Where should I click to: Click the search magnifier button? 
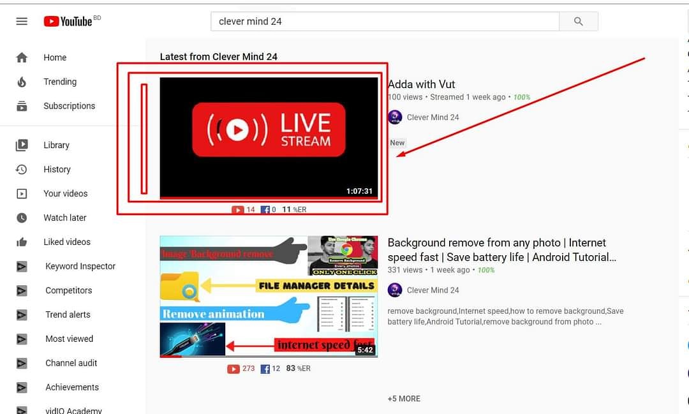578,21
